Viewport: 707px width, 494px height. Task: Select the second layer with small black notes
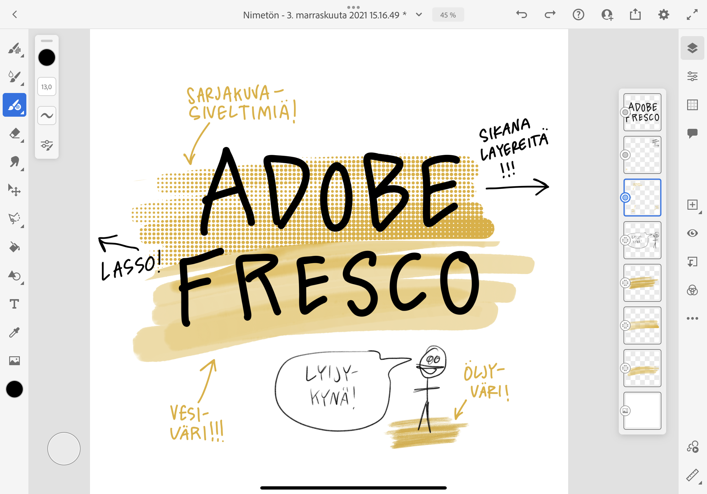[642, 155]
